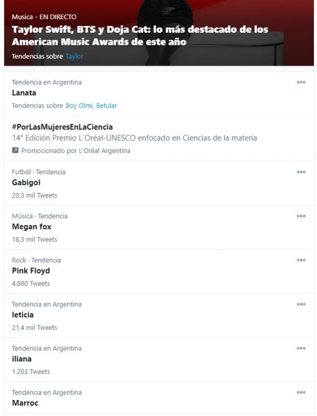Open the Taylor trend link in banner
Viewport: 317px width, 416px height.
[74, 56]
